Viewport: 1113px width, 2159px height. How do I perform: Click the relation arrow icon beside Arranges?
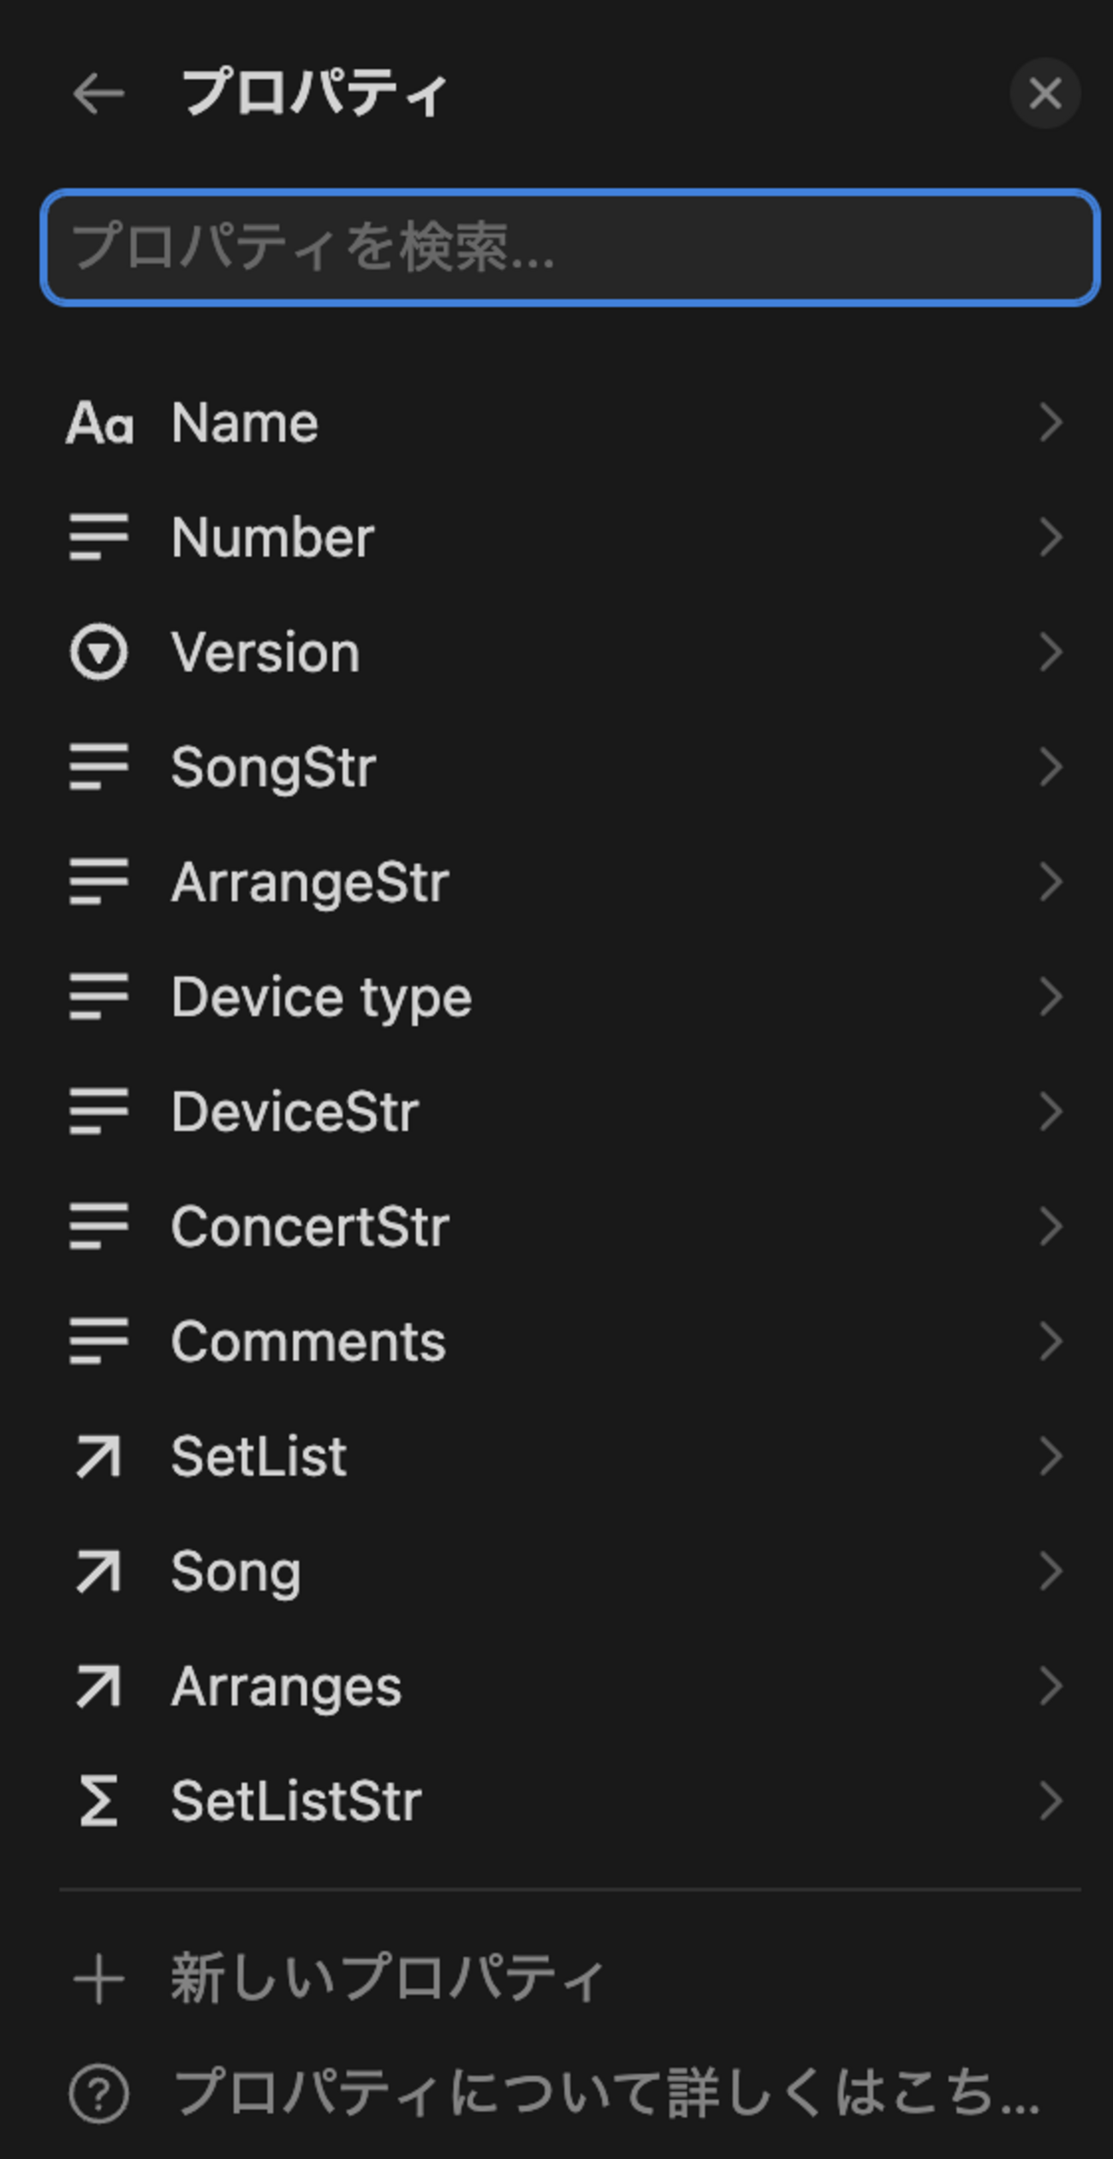tap(98, 1686)
